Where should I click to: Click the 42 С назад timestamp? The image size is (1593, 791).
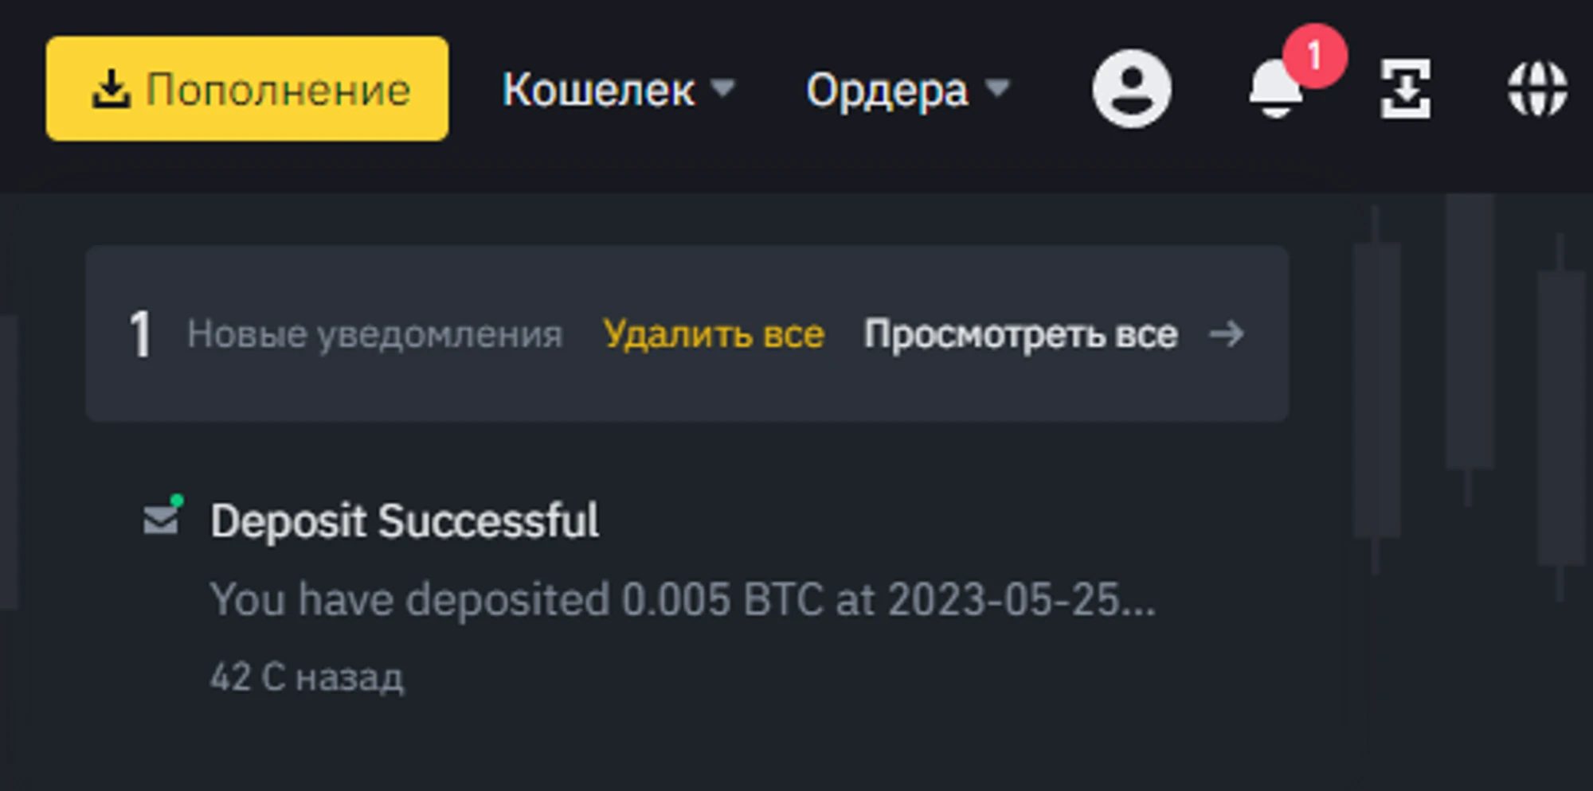click(x=307, y=677)
